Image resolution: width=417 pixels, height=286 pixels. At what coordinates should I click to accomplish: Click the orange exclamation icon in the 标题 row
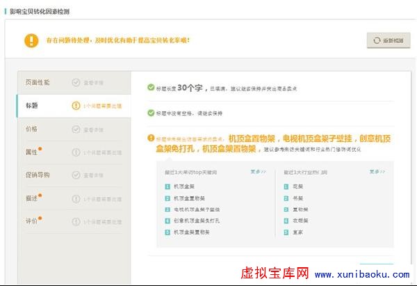[x=76, y=106]
